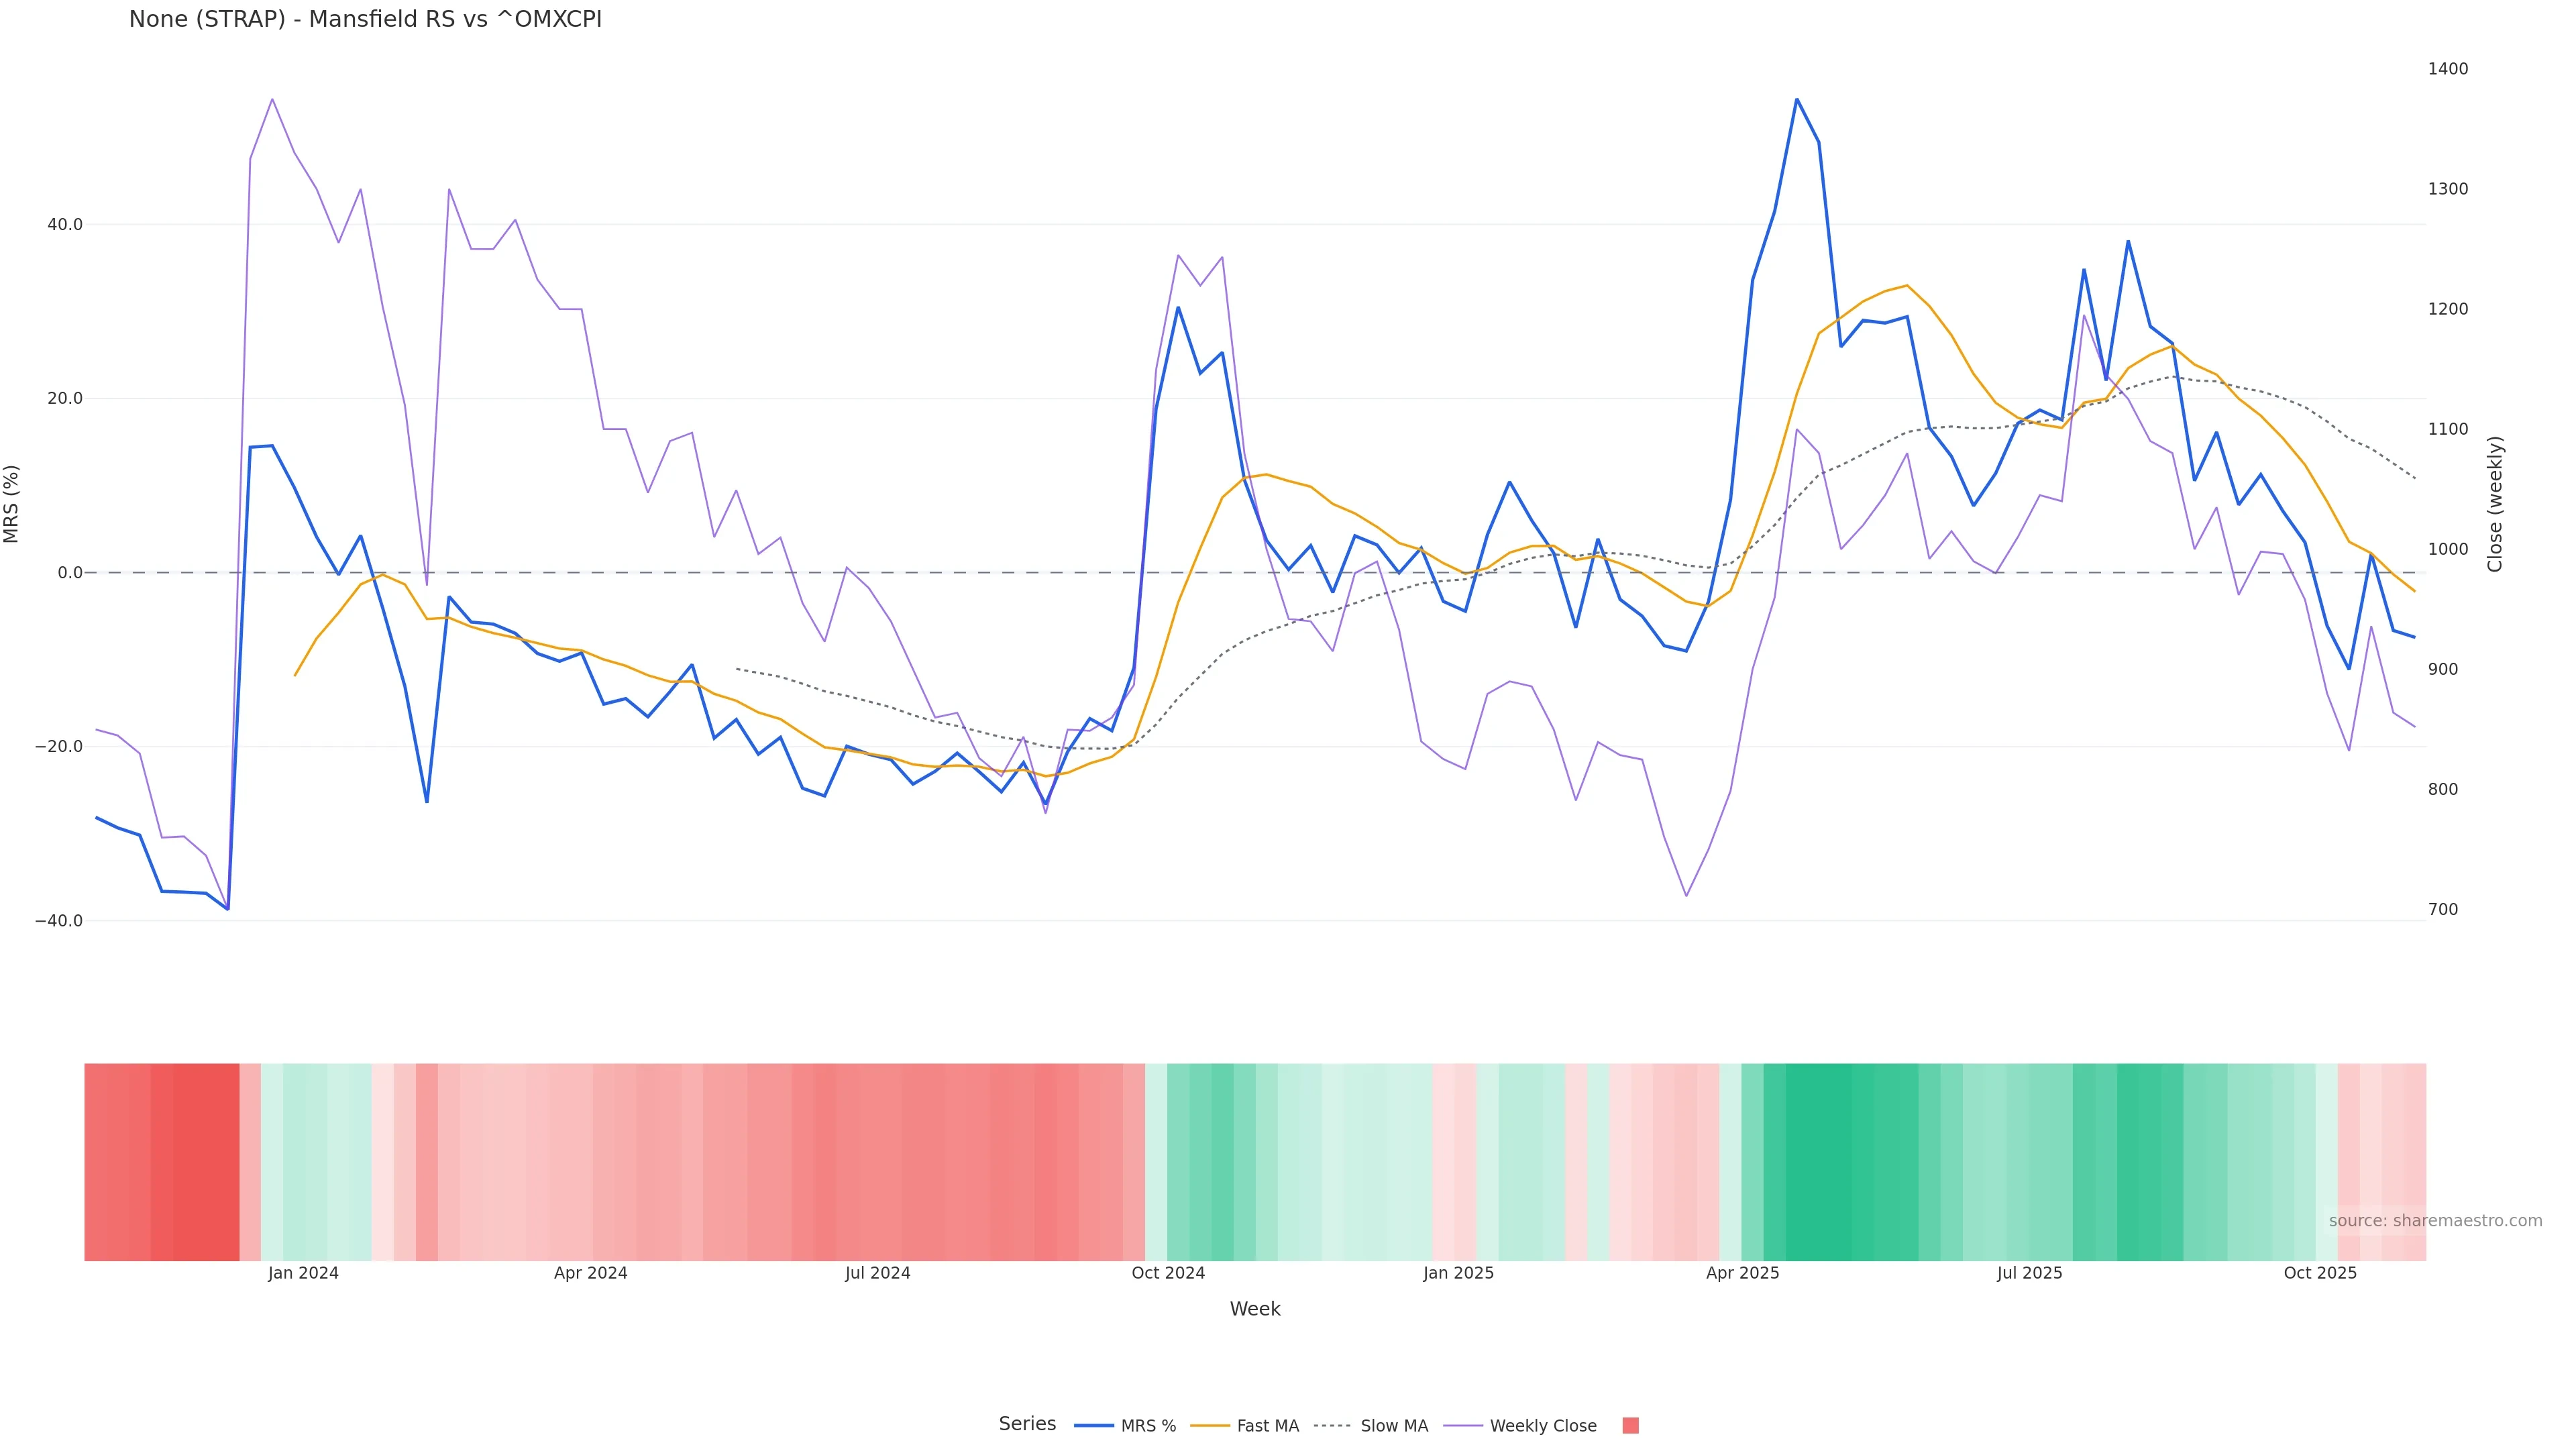Click the Oct 2024 x-axis label
2576x1449 pixels.
(1168, 1273)
